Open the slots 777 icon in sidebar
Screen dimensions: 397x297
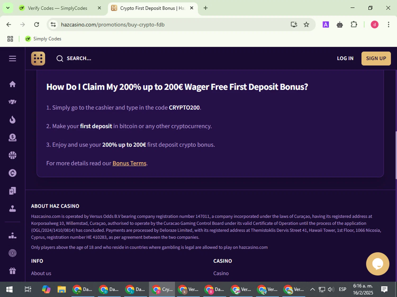[12, 102]
